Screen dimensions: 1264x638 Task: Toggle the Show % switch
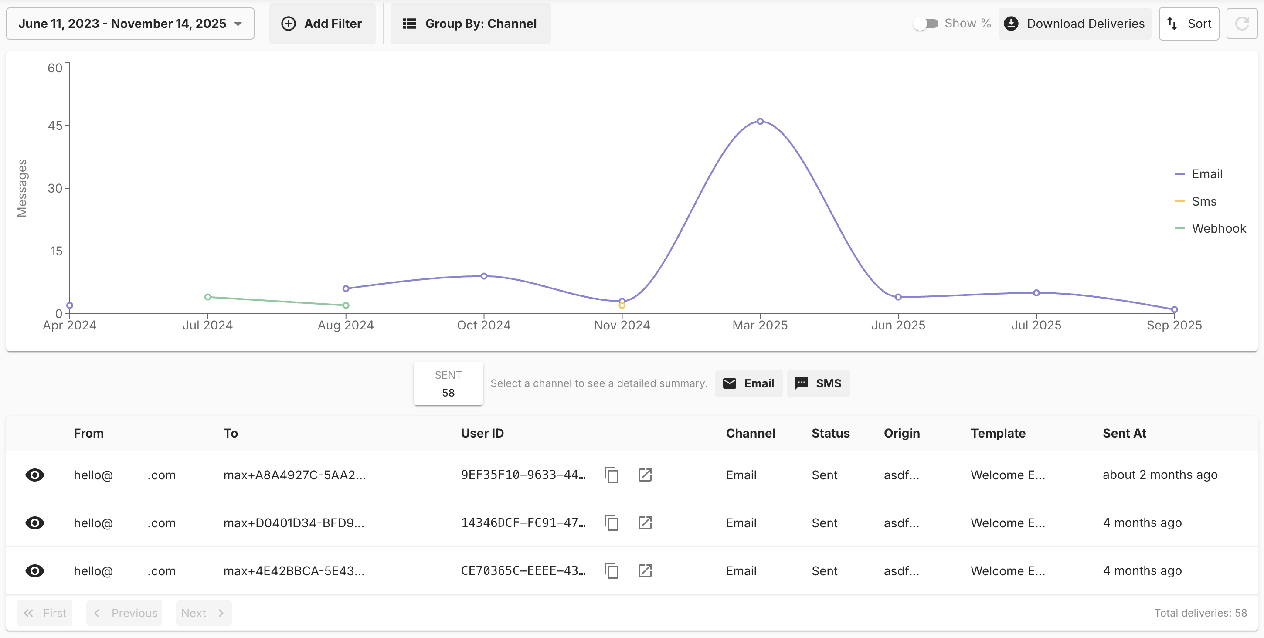click(x=925, y=24)
